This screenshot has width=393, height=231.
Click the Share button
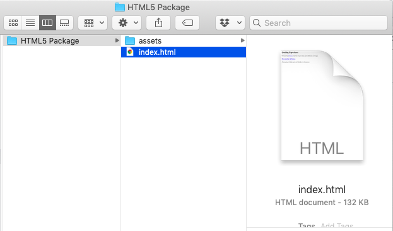coord(158,23)
